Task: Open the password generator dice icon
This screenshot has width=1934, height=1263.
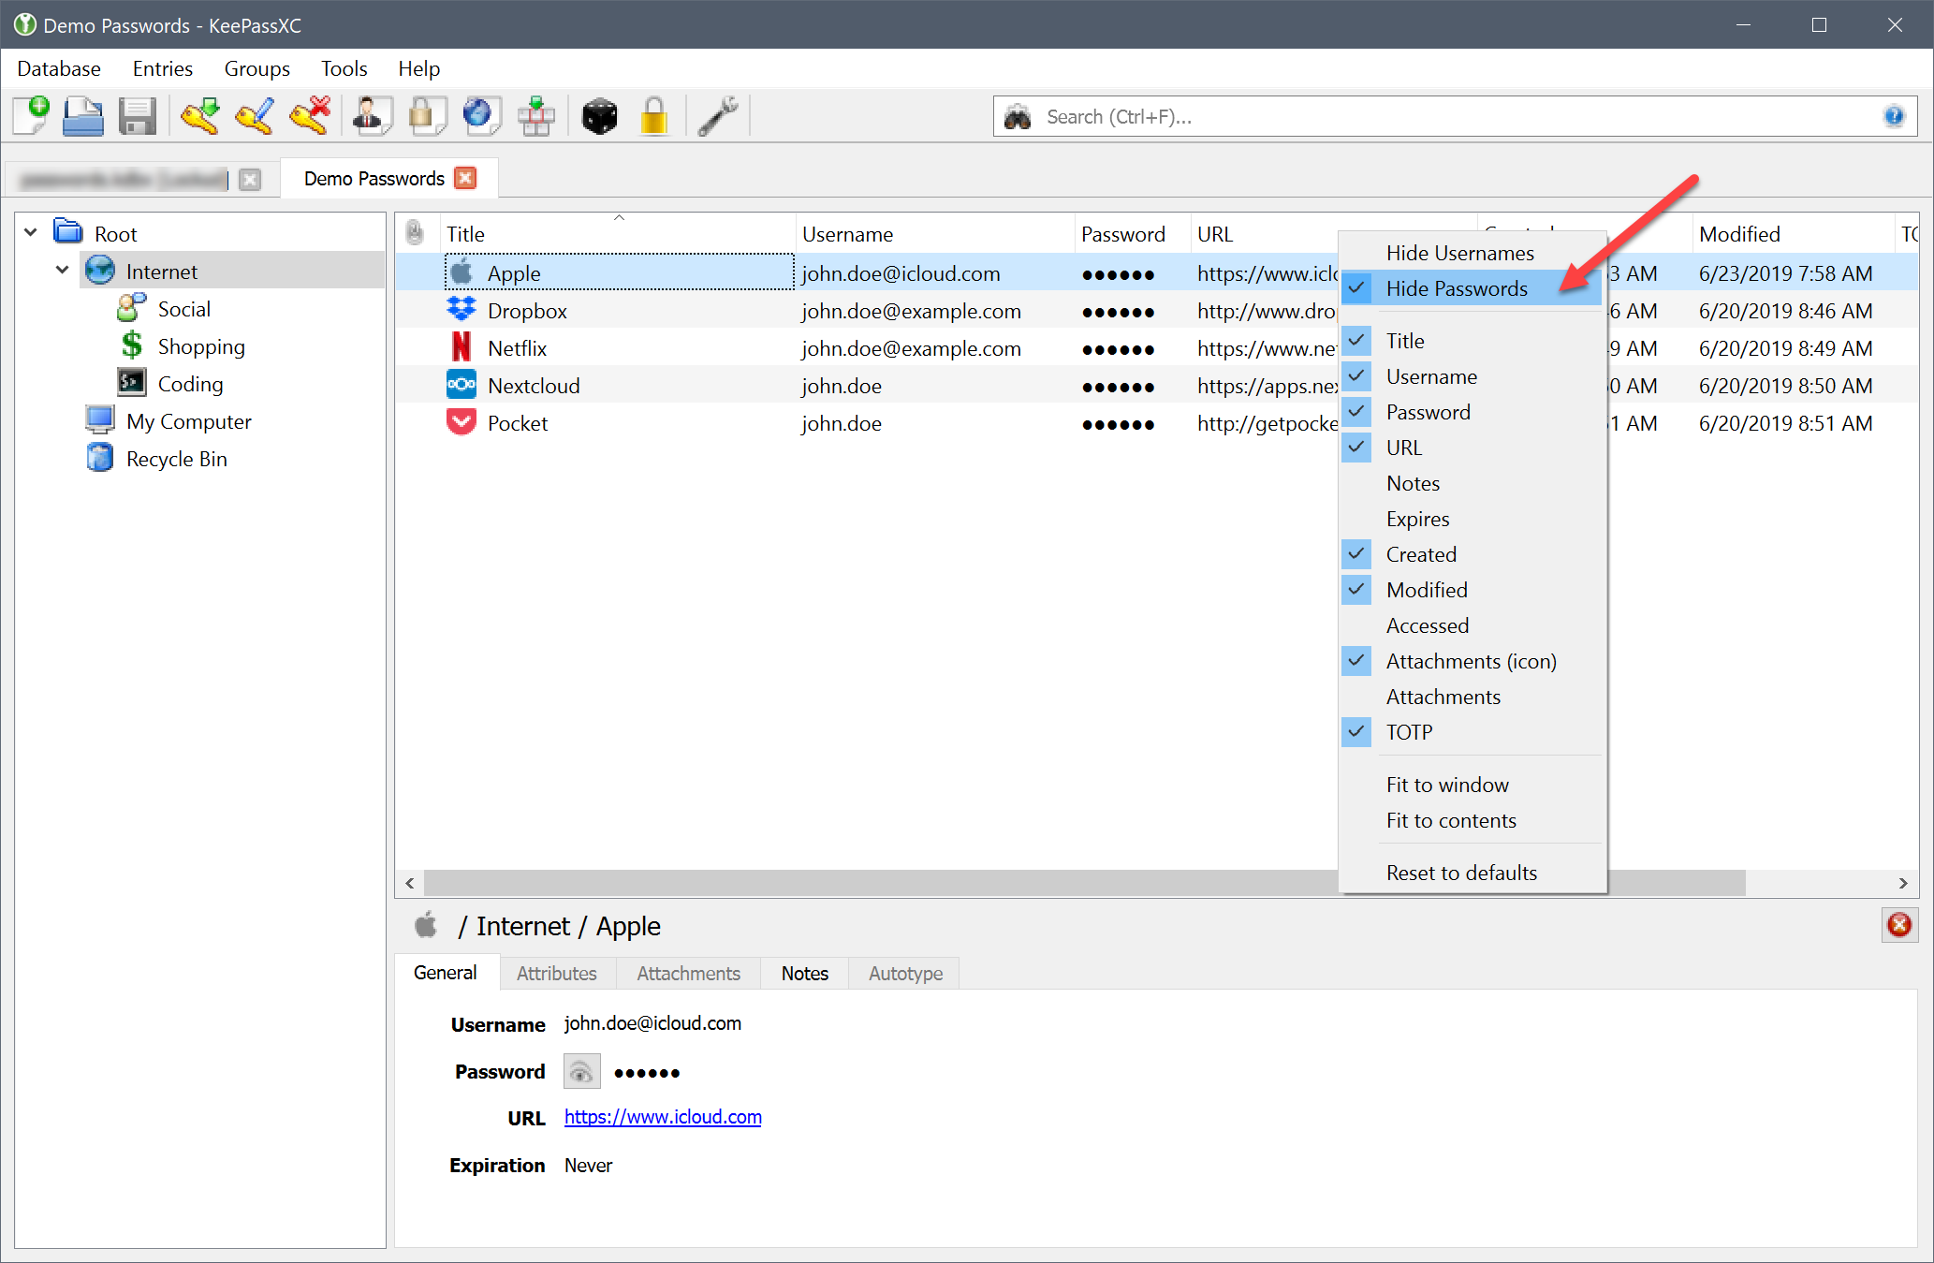Action: 599,115
